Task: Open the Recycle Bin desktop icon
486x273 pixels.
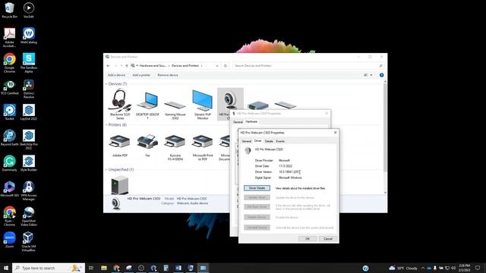Action: [10, 10]
